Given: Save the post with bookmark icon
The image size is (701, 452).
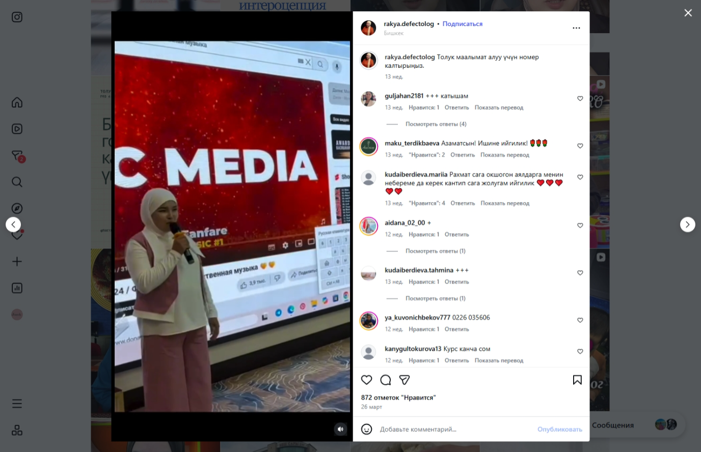Looking at the screenshot, I should [x=577, y=380].
